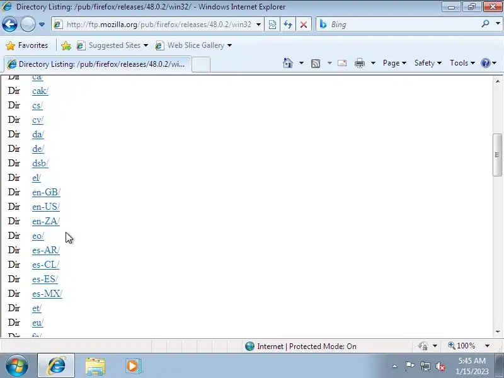
Task: Click the vertical scrollbar thumb
Action: (497, 155)
